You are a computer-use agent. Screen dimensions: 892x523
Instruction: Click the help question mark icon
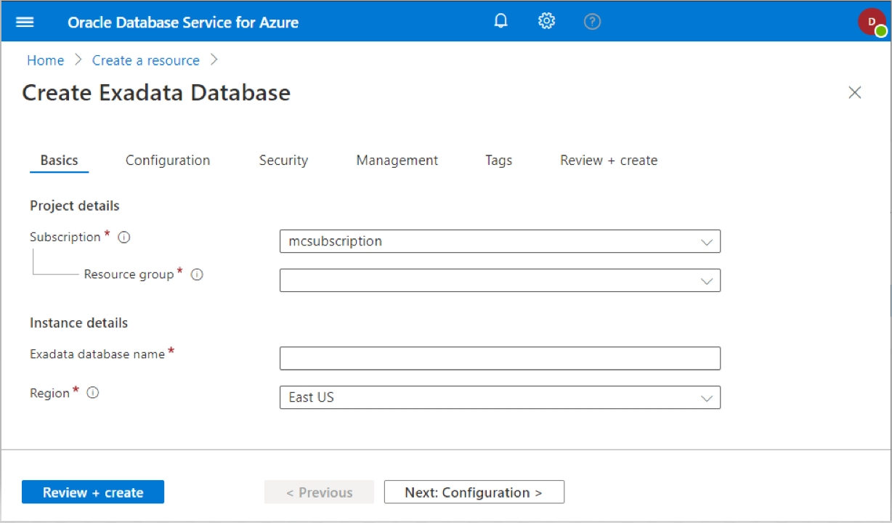[592, 22]
